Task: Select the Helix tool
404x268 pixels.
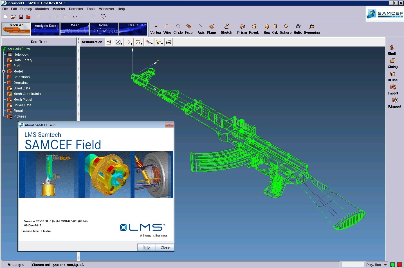Action: tap(298, 29)
